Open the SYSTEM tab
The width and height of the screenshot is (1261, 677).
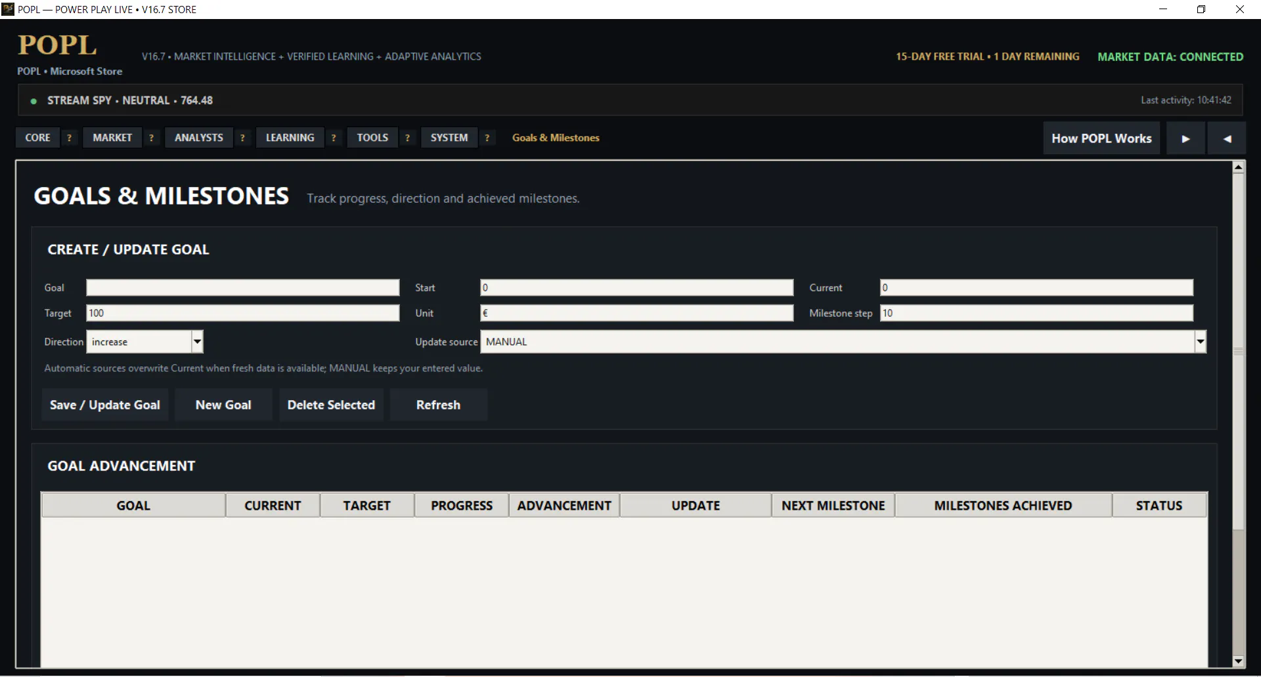[x=449, y=138]
